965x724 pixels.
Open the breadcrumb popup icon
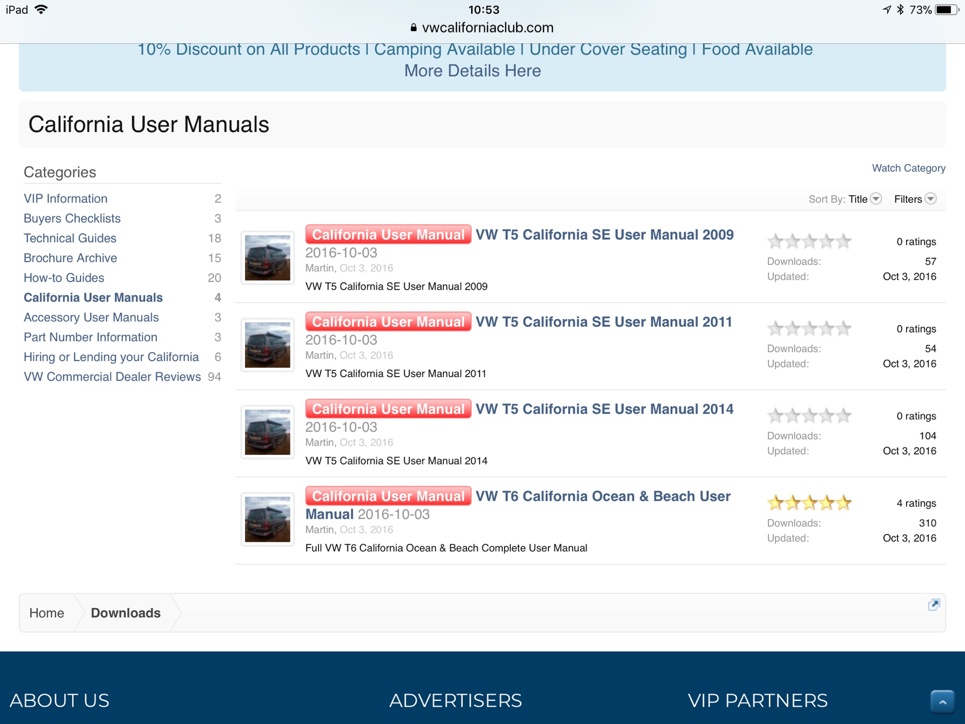(x=933, y=605)
